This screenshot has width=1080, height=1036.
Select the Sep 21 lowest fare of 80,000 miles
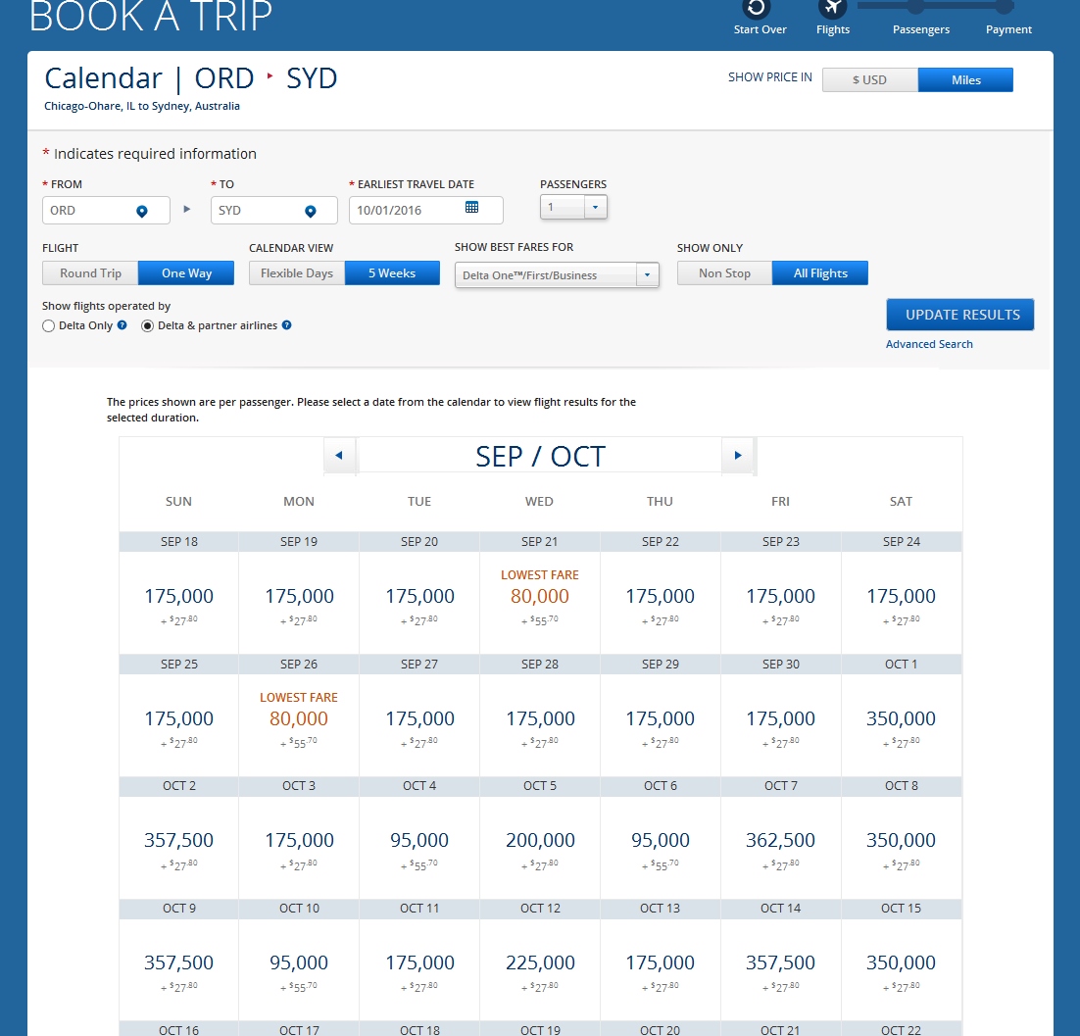[x=539, y=596]
